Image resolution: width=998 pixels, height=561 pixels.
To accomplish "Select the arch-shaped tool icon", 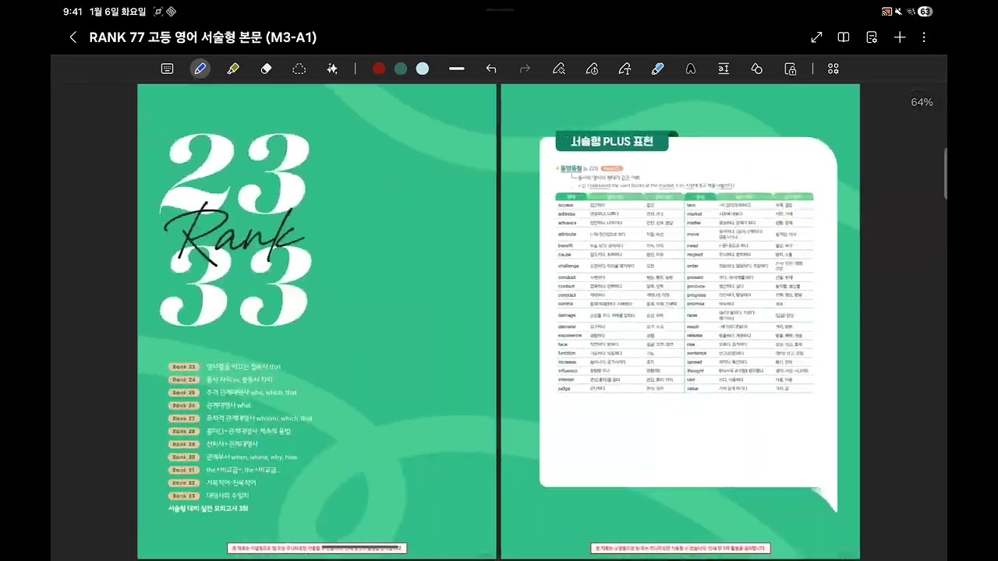I will pos(690,69).
